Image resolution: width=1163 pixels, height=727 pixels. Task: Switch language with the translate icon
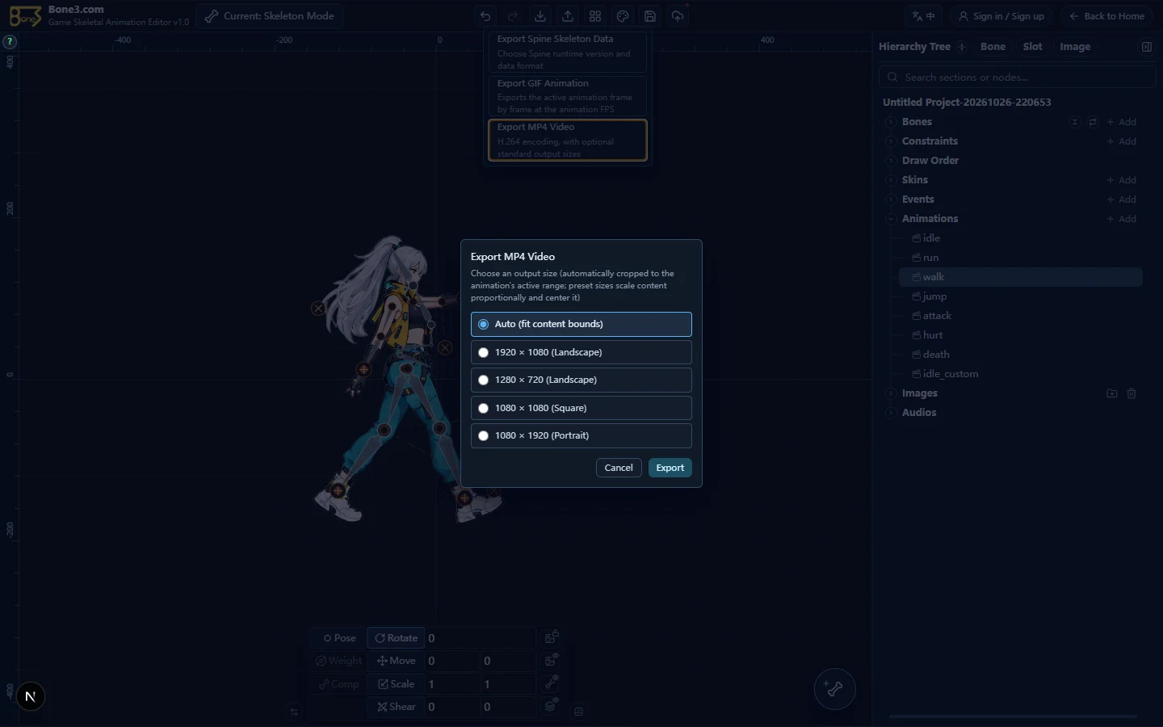pyautogui.click(x=923, y=16)
